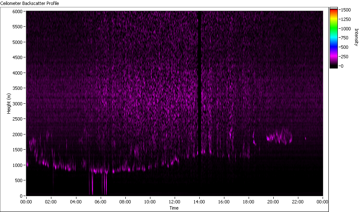Click the cloud patch near 21:00 at 1900 m
This screenshot has height=212, width=360.
tap(279, 137)
